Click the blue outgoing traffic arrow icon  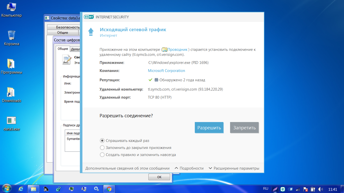[91, 32]
